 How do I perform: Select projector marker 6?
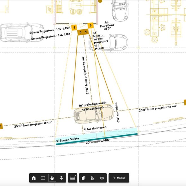pos(91,25)
